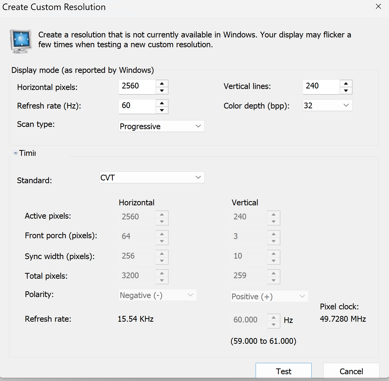
Task: Open horizontal Polarity Negative dropdown
Action: click(x=157, y=295)
